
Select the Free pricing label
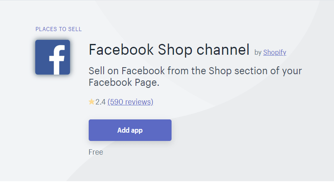[x=96, y=152]
